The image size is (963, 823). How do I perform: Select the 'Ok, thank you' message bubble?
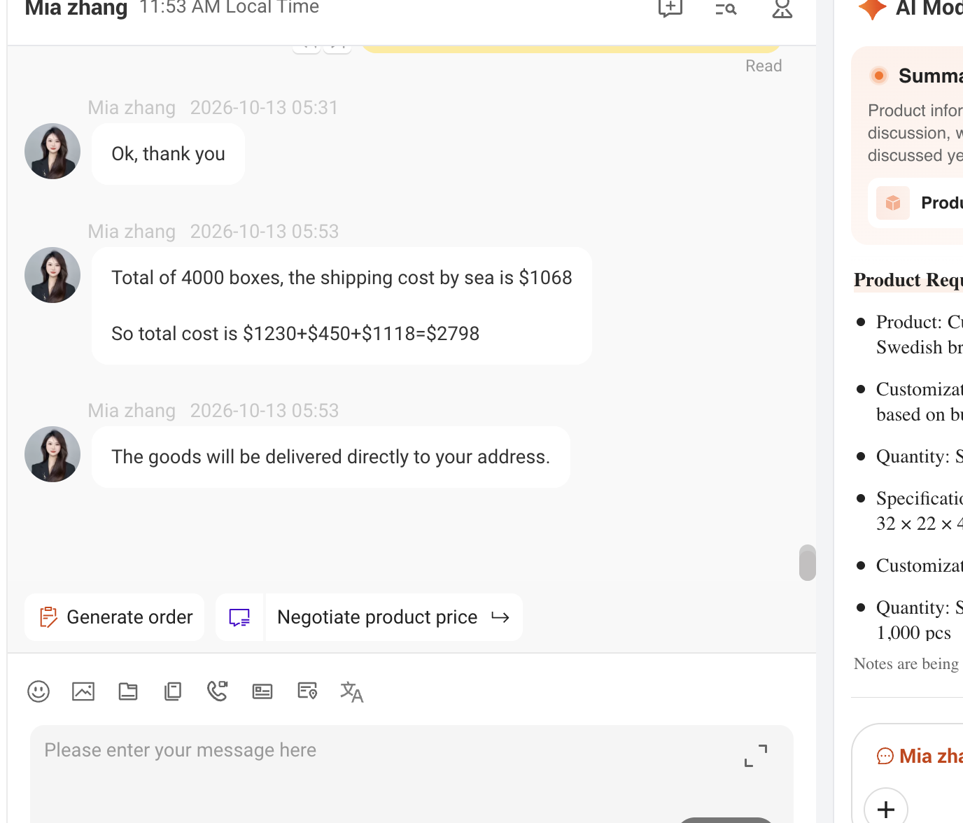[168, 154]
